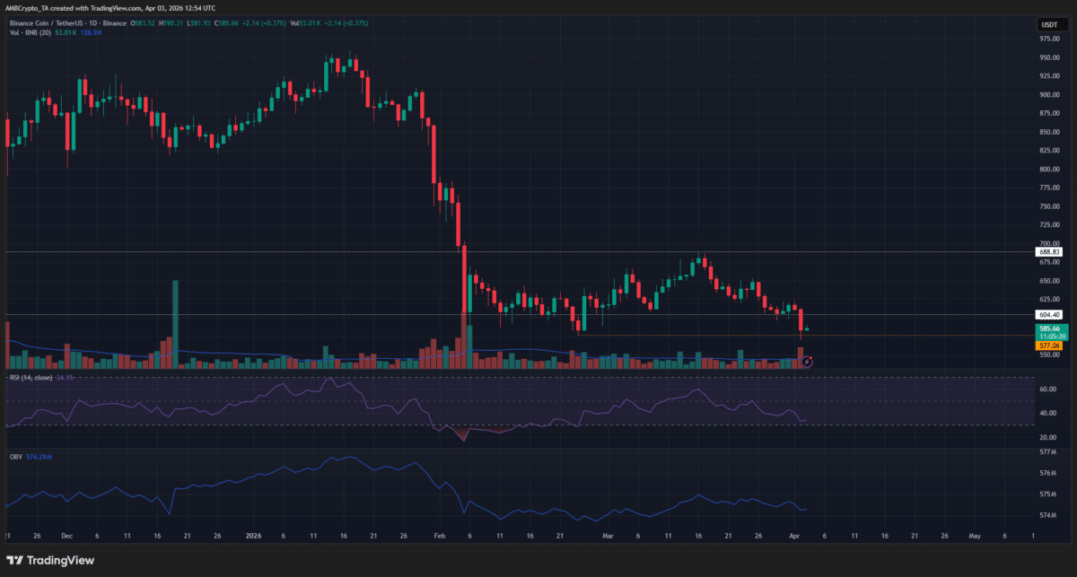
Task: Click the lightning-bolt icon near the latest candle
Action: point(807,362)
